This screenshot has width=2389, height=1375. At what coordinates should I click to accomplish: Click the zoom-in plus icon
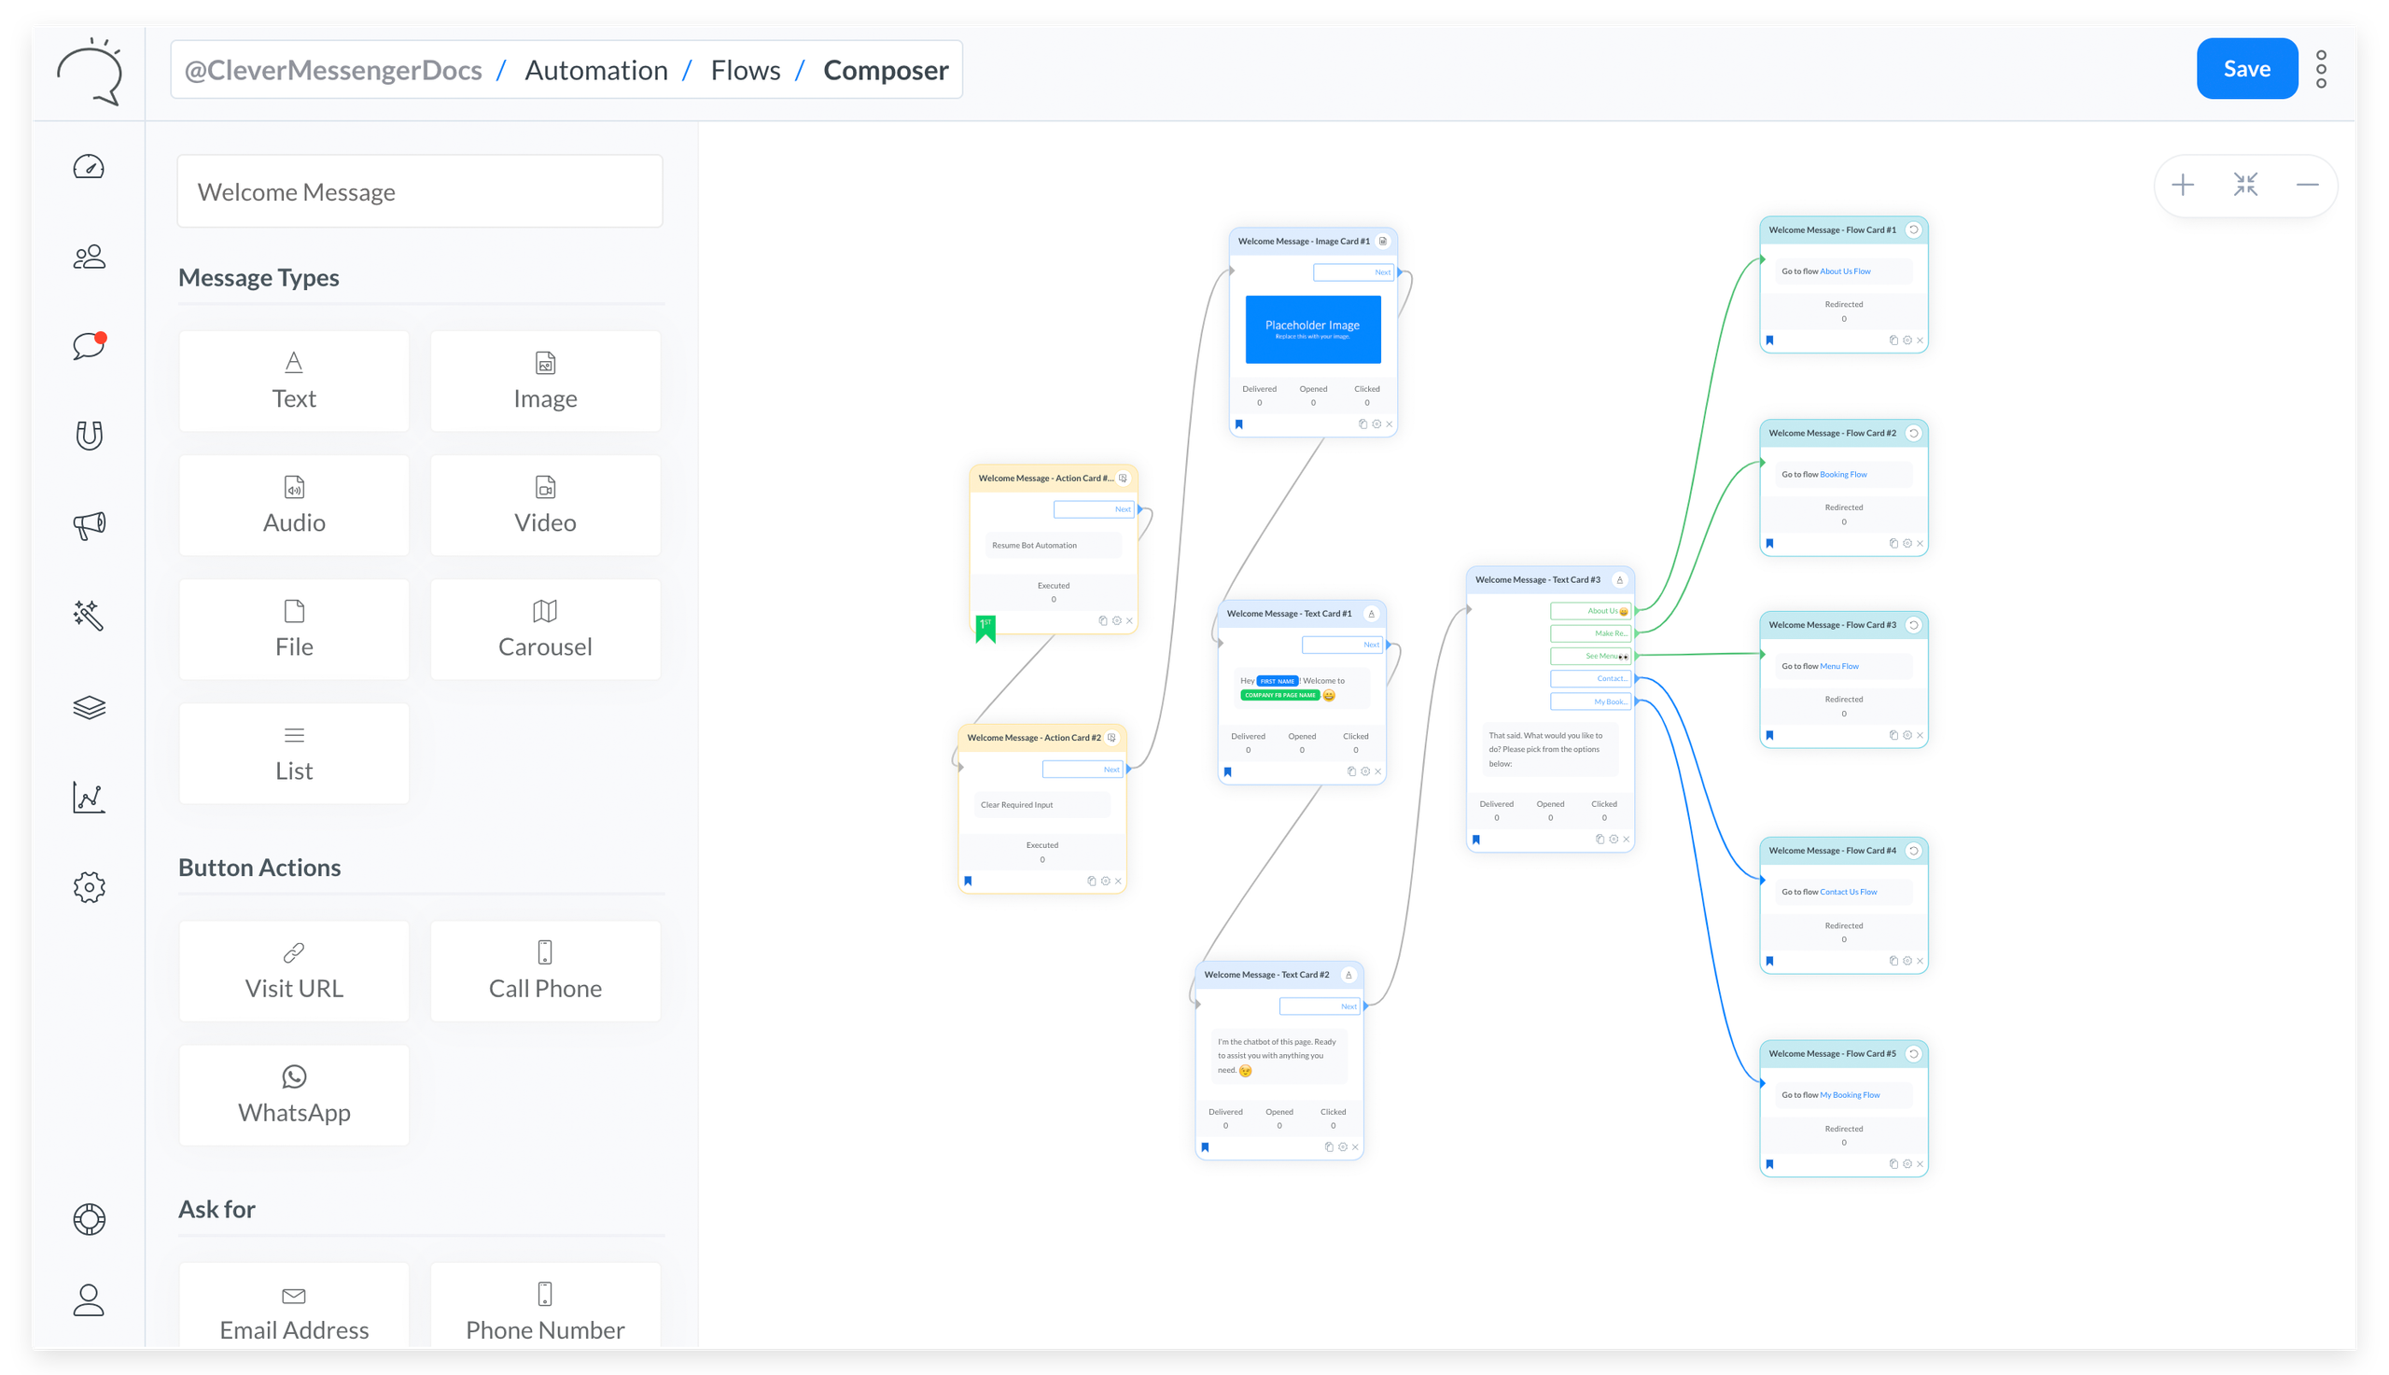tap(2182, 185)
